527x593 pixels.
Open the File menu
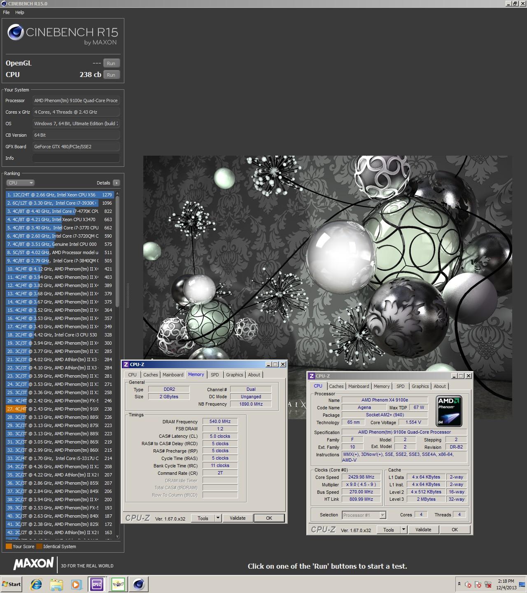point(6,12)
